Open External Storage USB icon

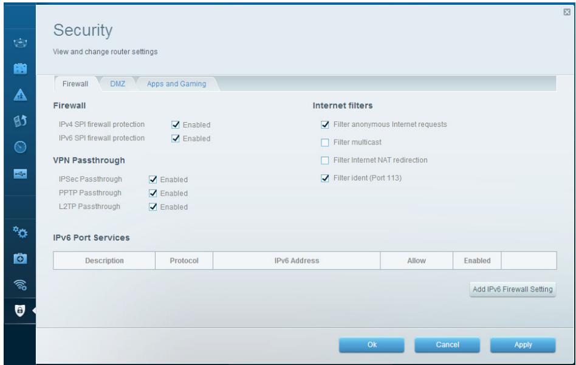coord(20,174)
